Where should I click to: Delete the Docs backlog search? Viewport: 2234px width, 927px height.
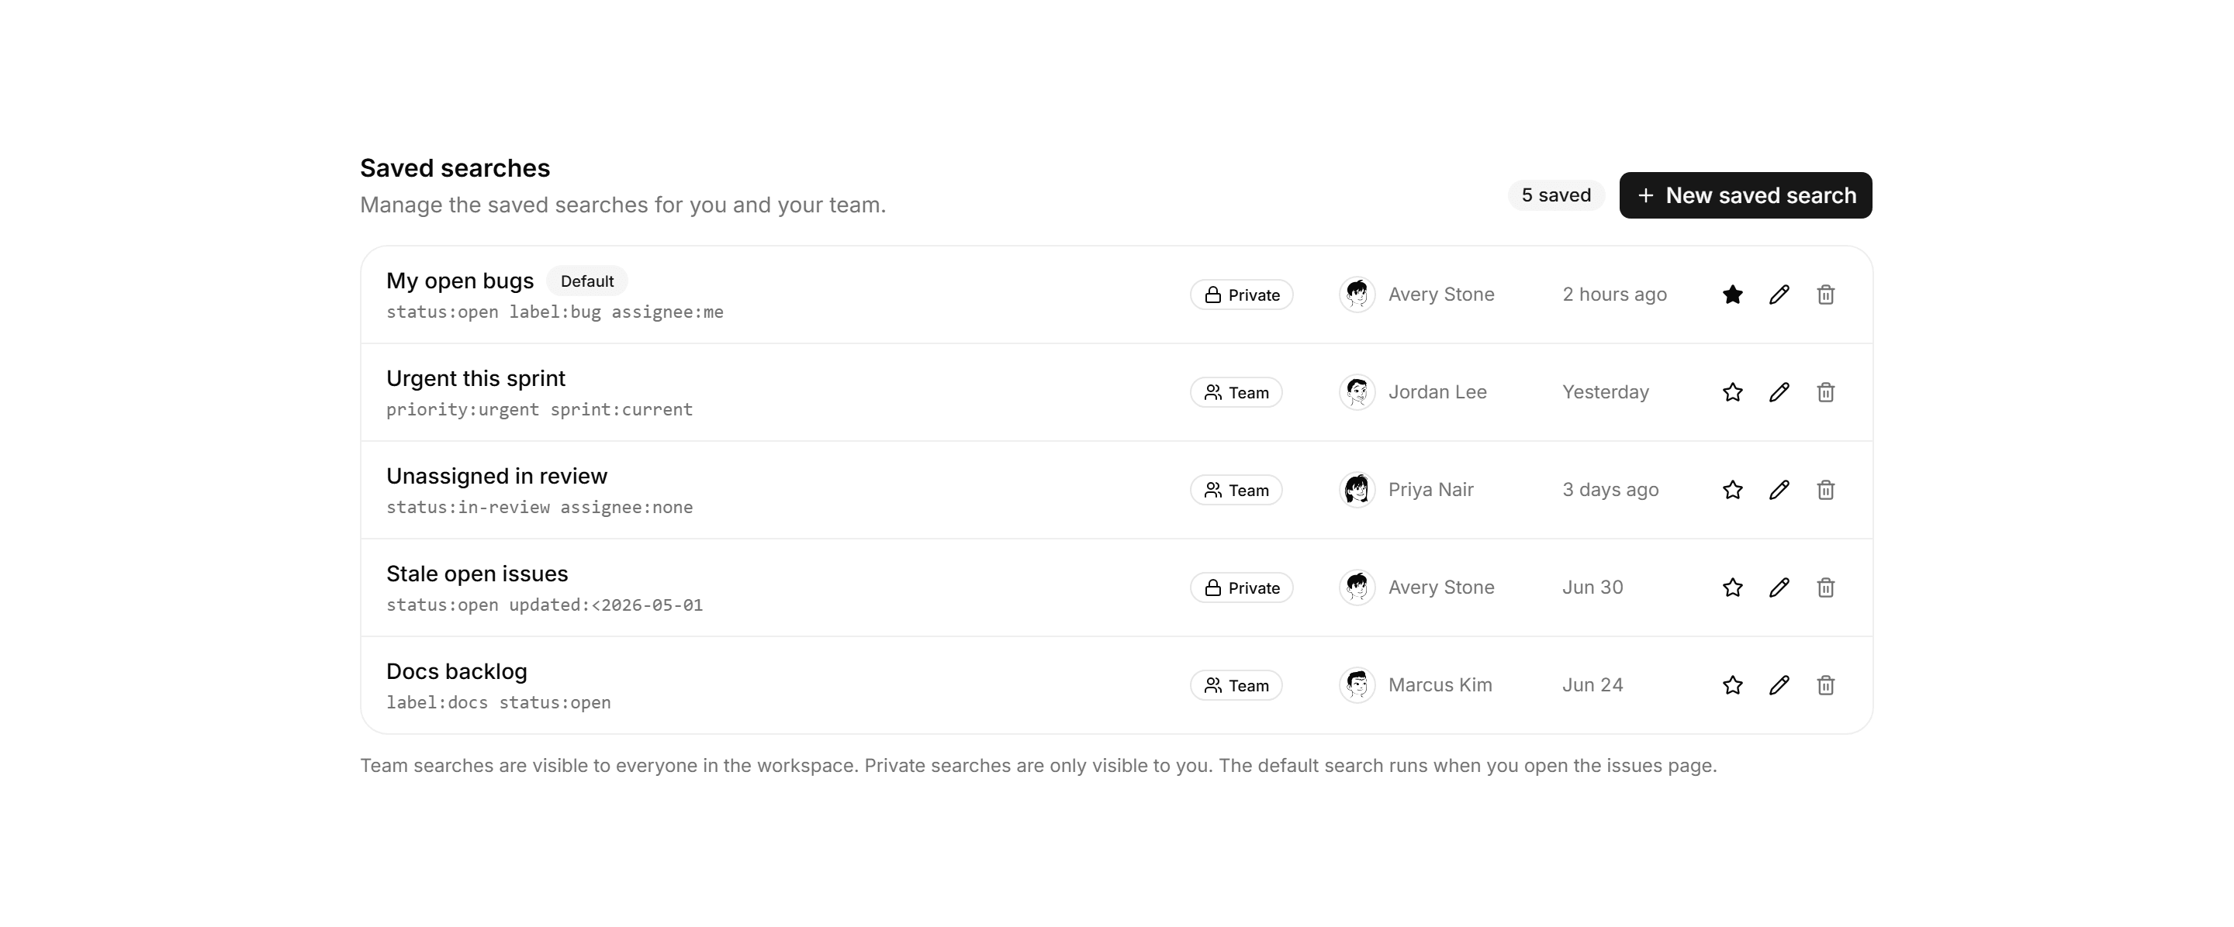point(1825,685)
